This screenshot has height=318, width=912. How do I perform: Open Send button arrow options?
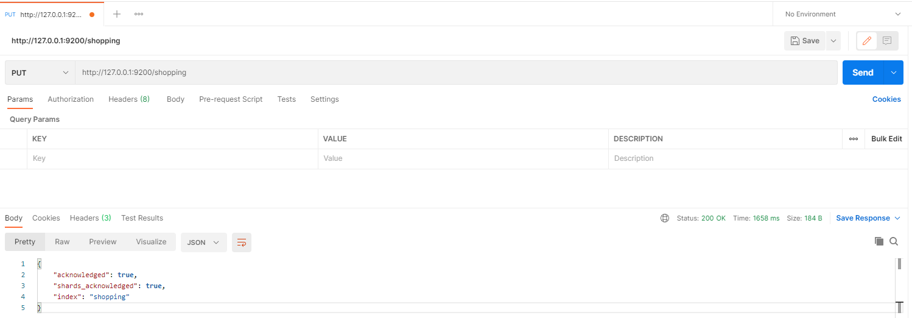(x=894, y=72)
